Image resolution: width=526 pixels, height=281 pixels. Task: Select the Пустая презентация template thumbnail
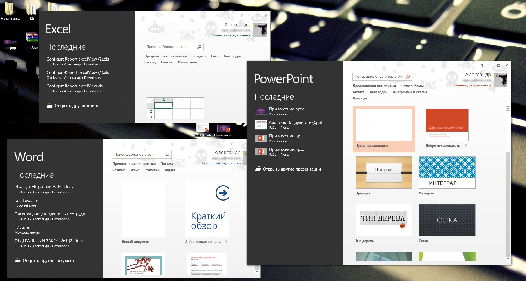pyautogui.click(x=384, y=125)
